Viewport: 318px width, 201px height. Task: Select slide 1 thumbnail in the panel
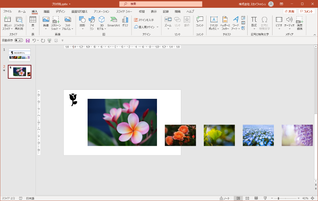pos(20,54)
